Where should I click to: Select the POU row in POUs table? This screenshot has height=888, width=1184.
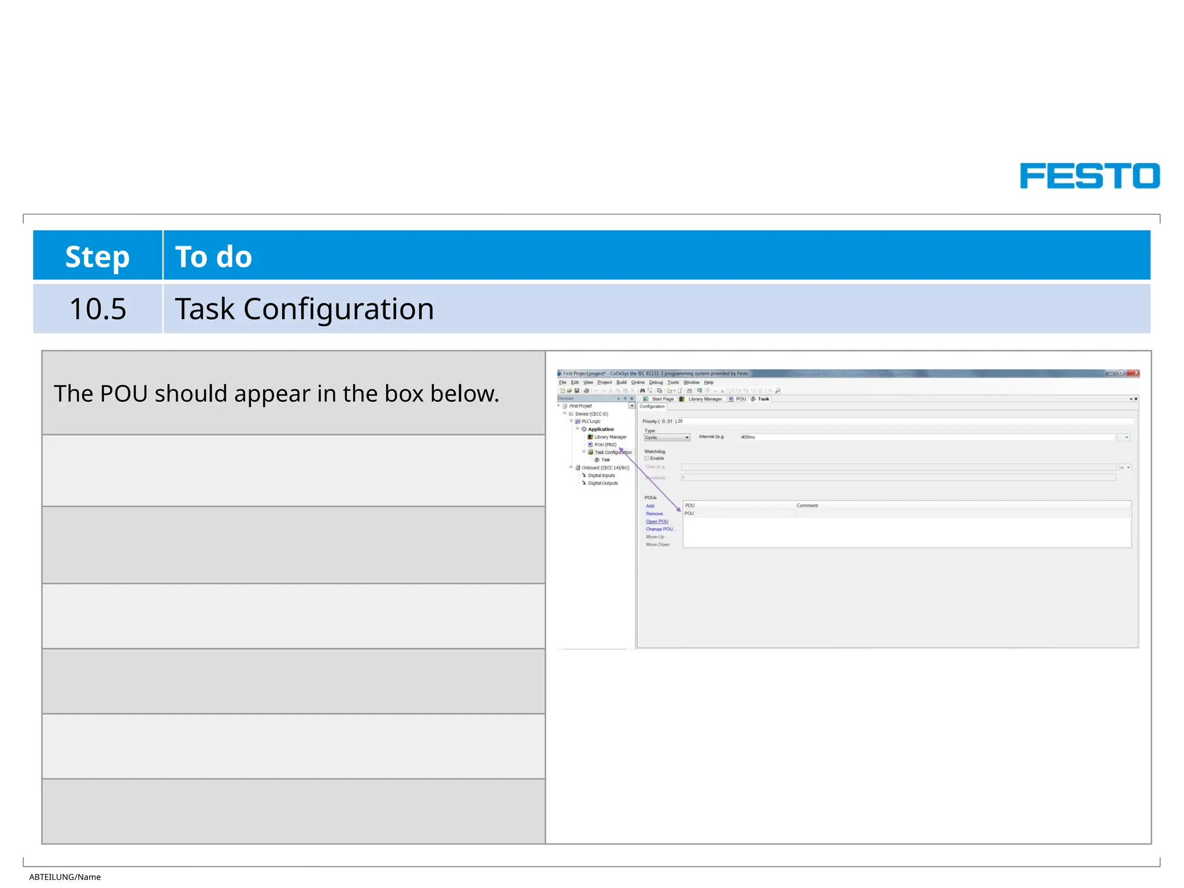[907, 513]
